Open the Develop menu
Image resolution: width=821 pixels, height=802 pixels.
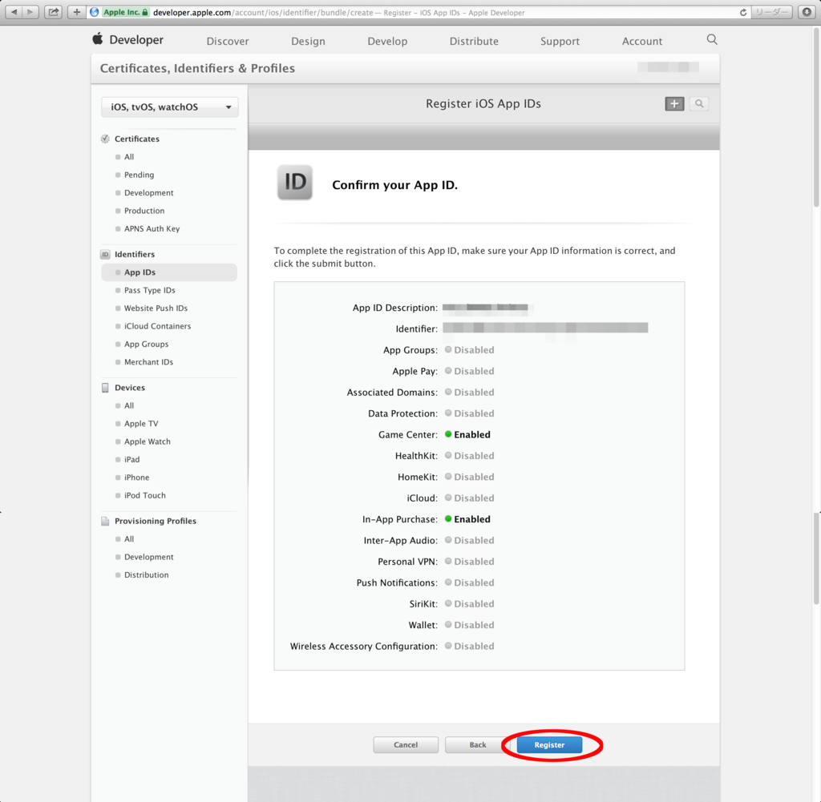[387, 42]
